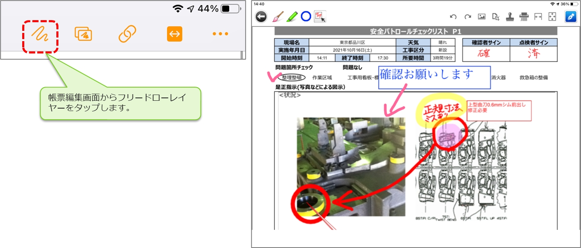The height and width of the screenshot is (248, 581).
Task: Tap the weather value 晴れ
Action: [x=443, y=42]
